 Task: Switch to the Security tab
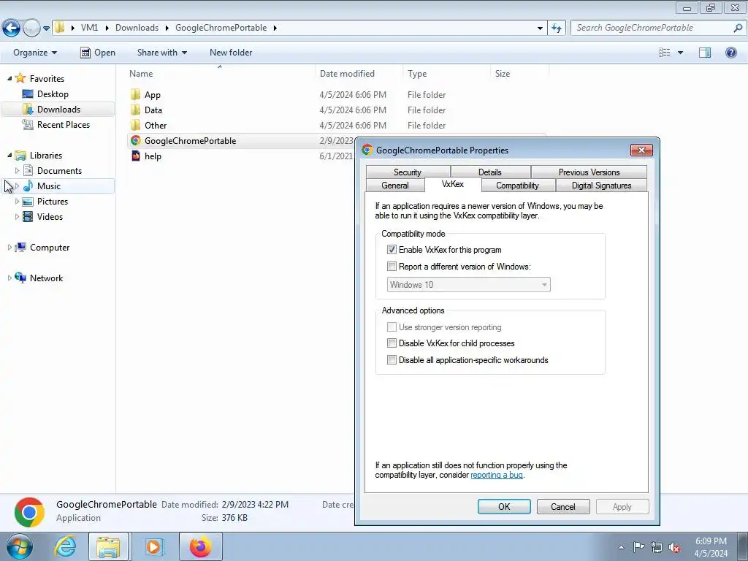click(x=408, y=172)
